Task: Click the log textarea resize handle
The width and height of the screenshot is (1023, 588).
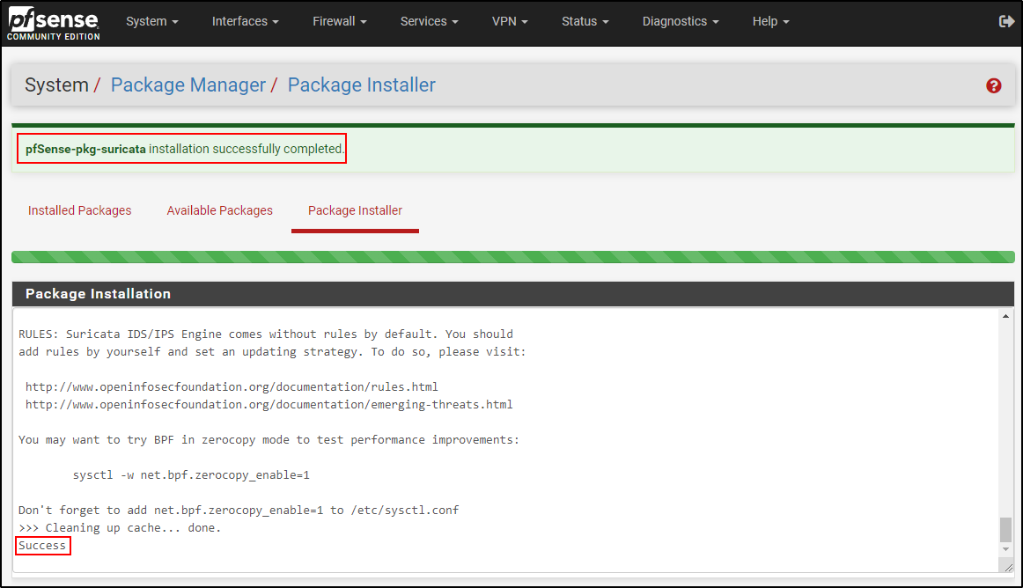Action: [1009, 568]
